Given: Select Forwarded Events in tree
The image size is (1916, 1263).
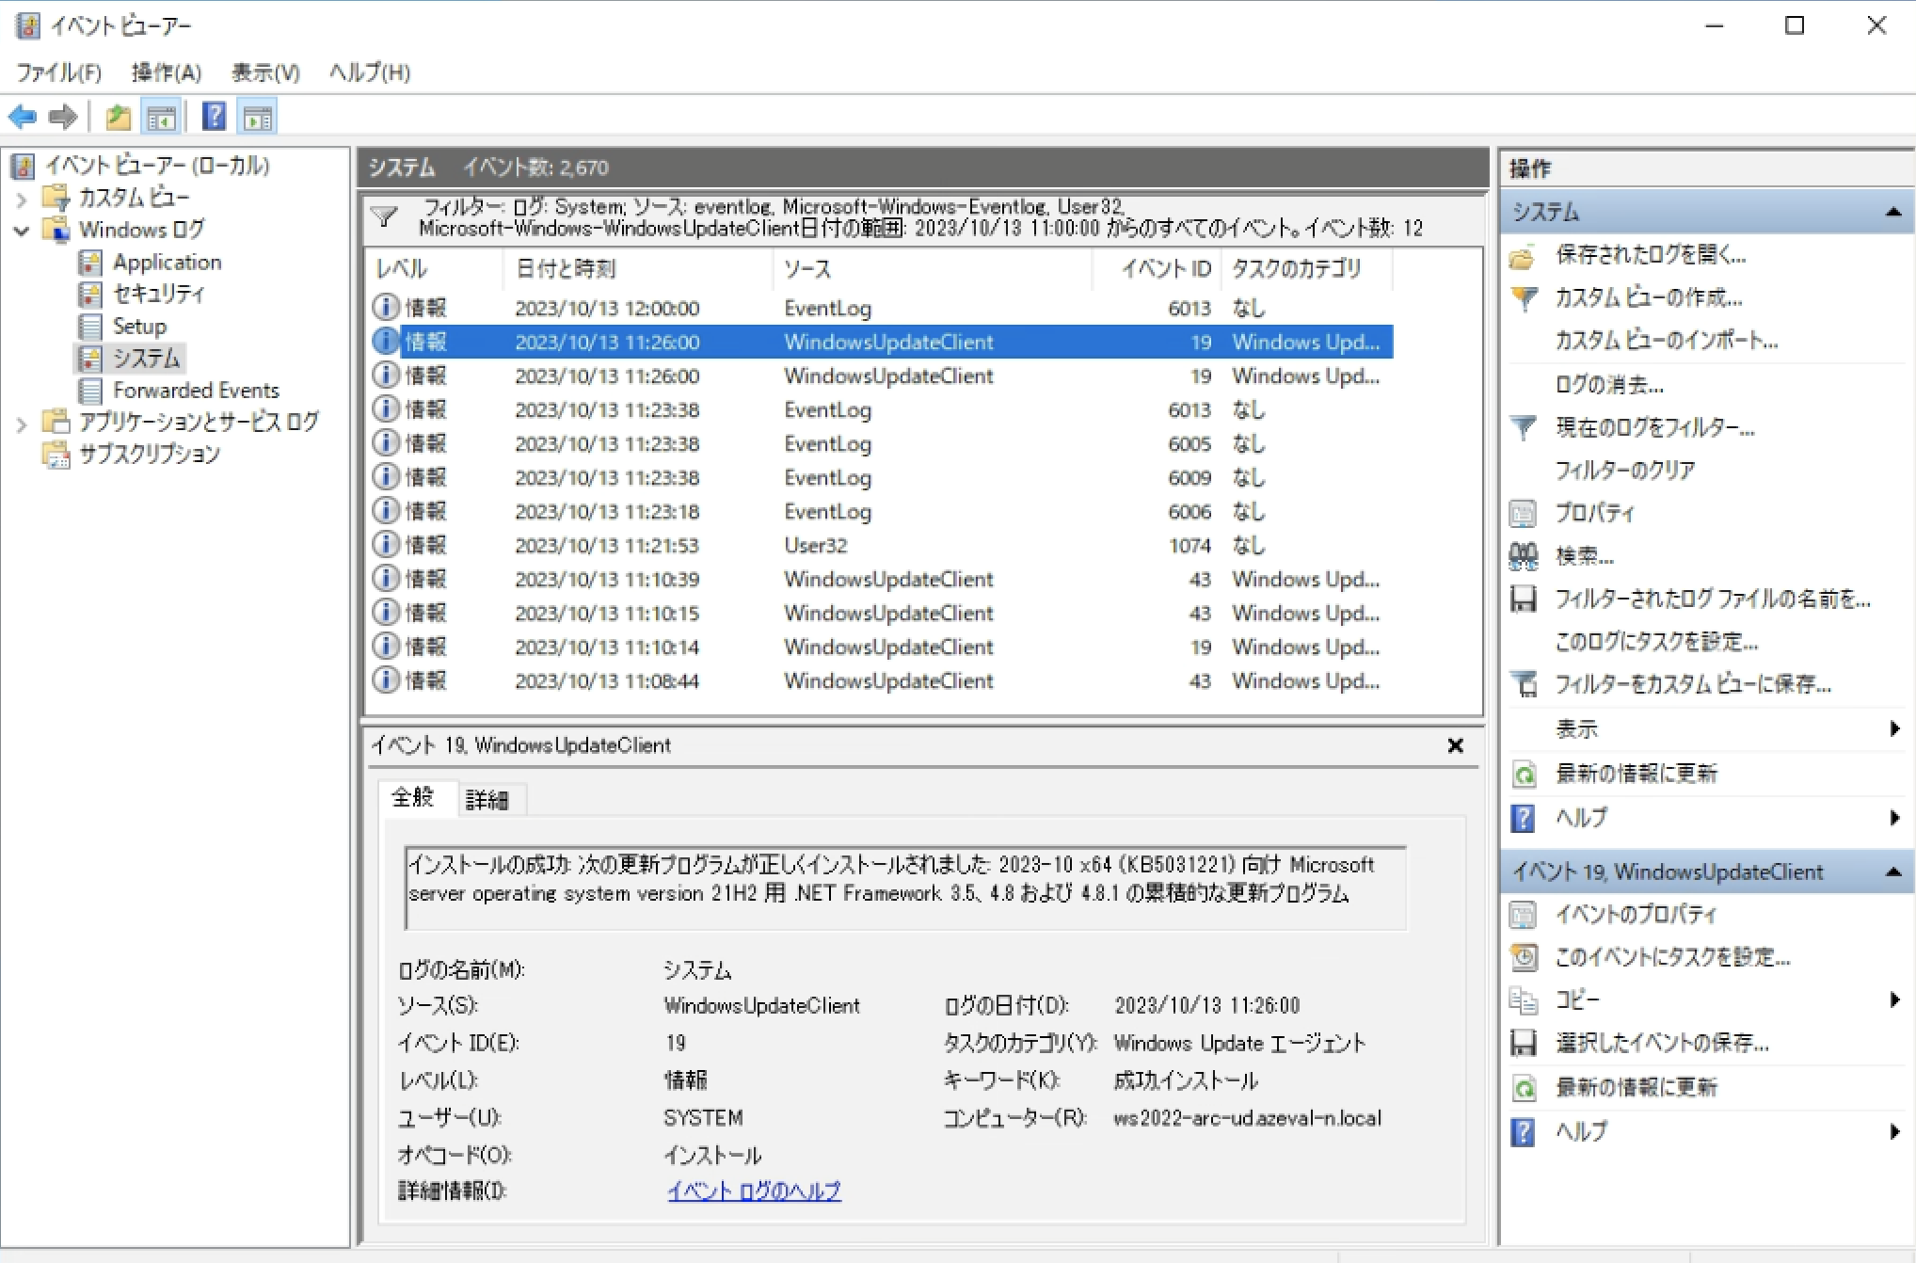Looking at the screenshot, I should pos(196,390).
